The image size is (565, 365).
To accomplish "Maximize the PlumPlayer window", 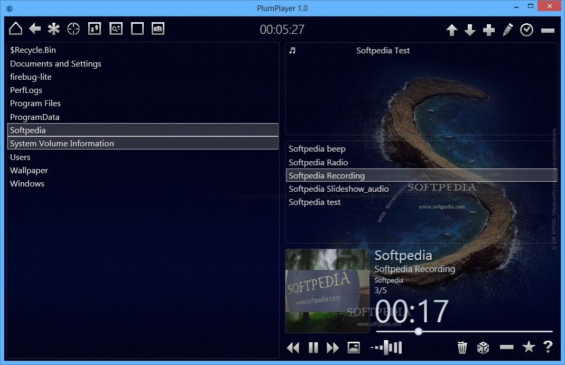I will click(x=531, y=6).
